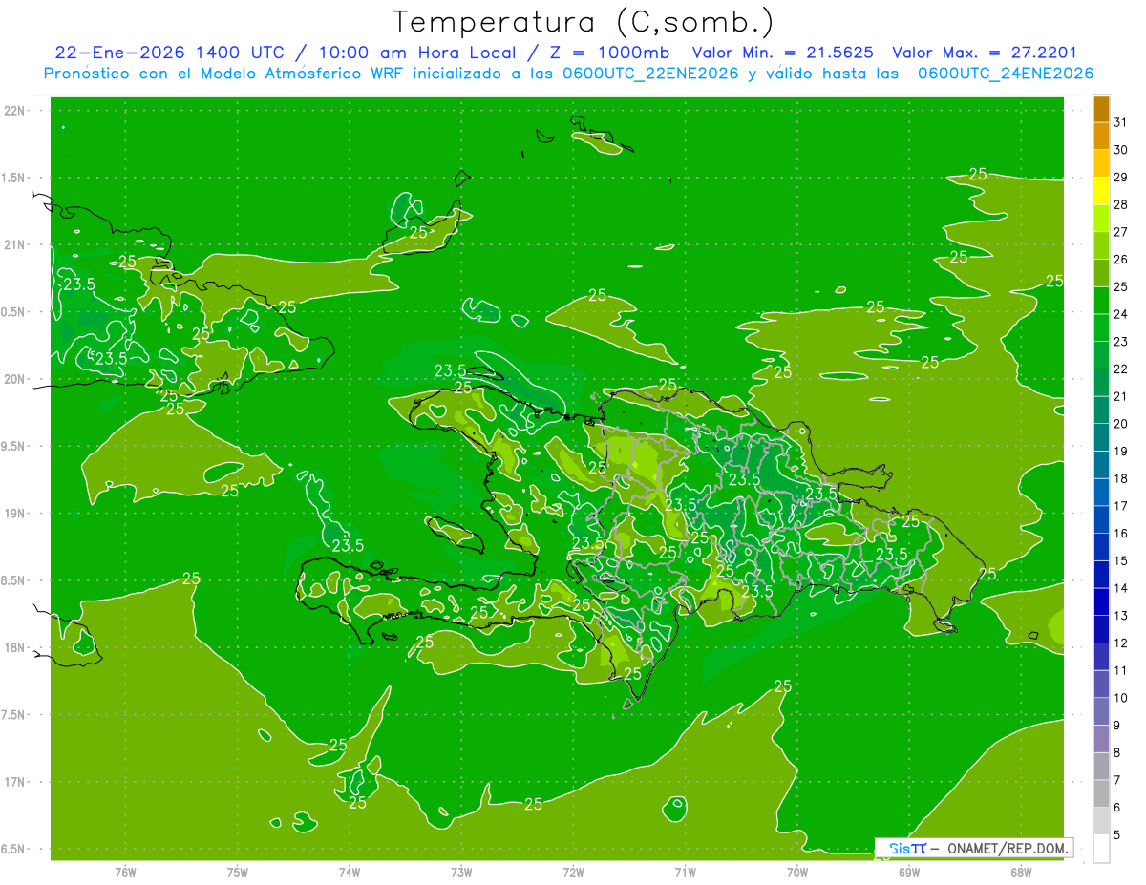Image resolution: width=1146 pixels, height=885 pixels.
Task: Click the white swatch below 5 on colorbar
Action: (x=1101, y=849)
